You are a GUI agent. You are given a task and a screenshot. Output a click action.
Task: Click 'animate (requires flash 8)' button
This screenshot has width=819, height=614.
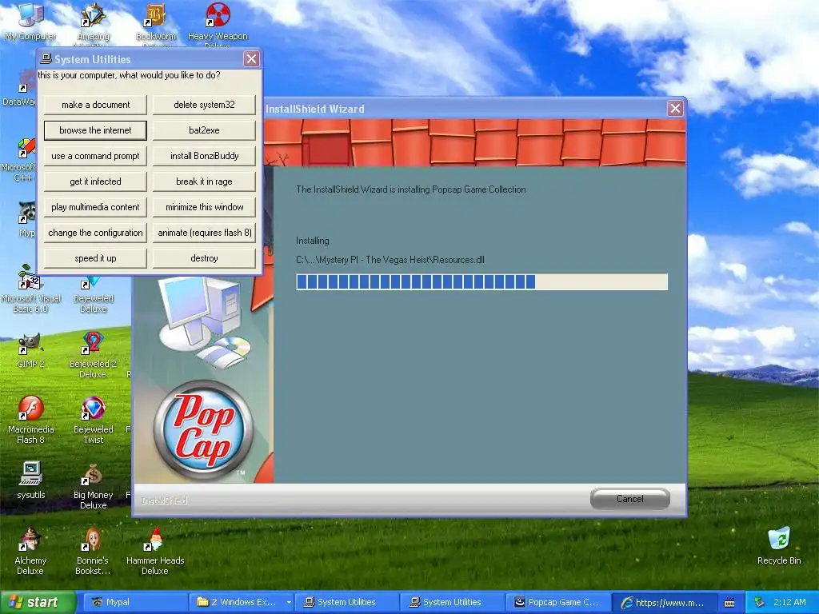point(204,233)
